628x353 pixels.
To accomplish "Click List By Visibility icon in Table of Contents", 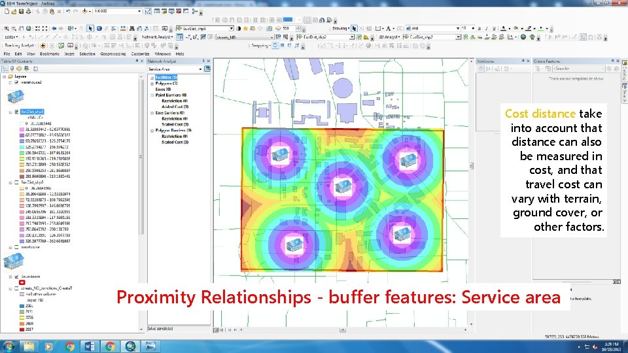I will click(19, 69).
